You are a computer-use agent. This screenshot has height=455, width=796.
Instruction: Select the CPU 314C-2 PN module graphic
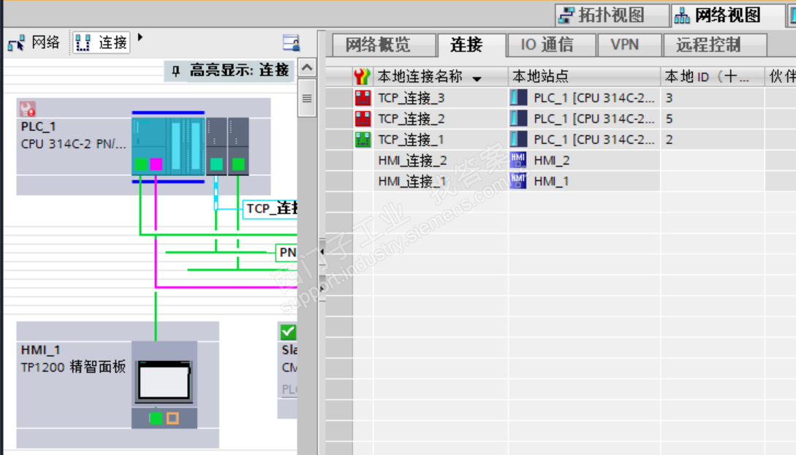(168, 146)
